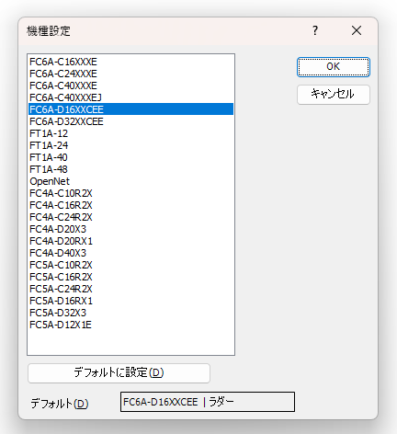
Task: Click the help question mark icon
Action: [x=315, y=30]
